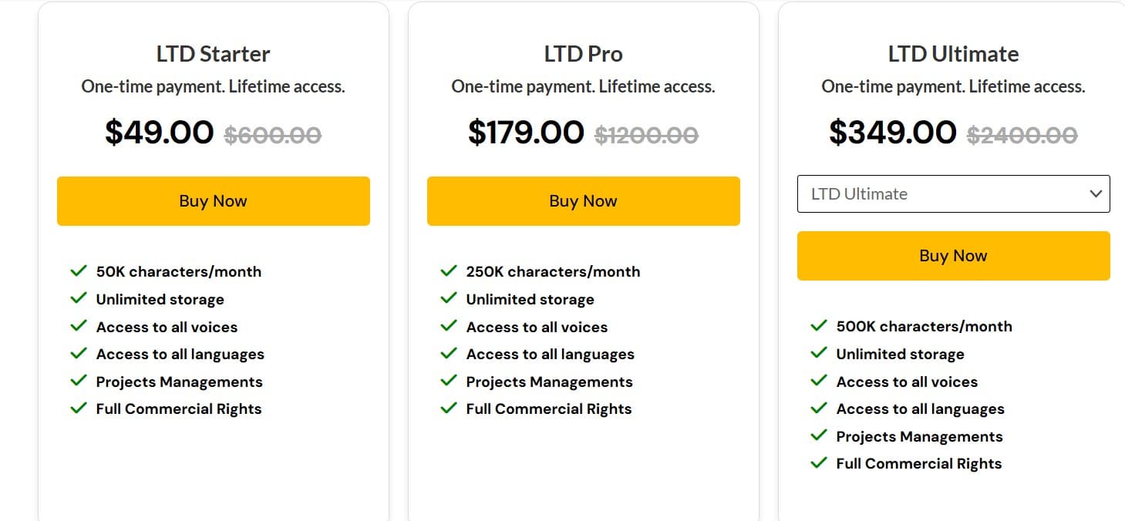
Task: Expand the plan variant dropdown in the Ultimate card
Action: click(x=953, y=193)
